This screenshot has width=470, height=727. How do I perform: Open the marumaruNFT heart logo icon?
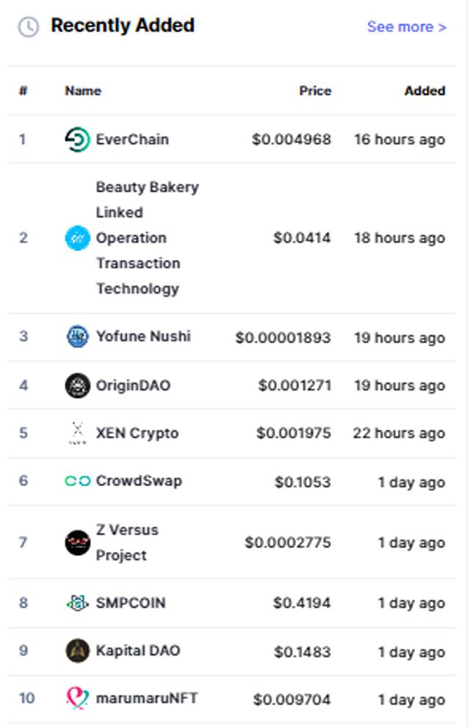[x=77, y=698]
